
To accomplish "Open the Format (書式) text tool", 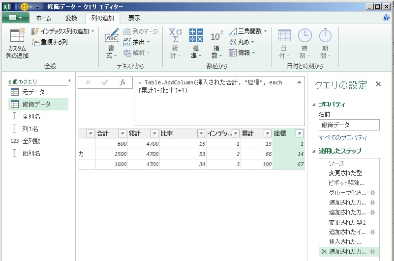I will pos(111,43).
